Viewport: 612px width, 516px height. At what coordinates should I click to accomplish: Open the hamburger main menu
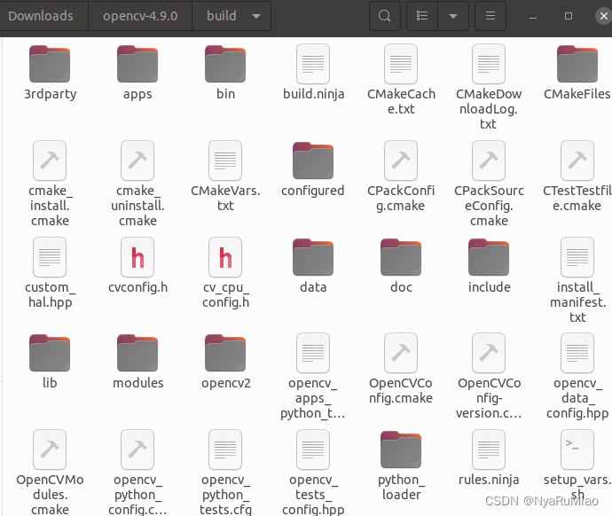coord(490,16)
